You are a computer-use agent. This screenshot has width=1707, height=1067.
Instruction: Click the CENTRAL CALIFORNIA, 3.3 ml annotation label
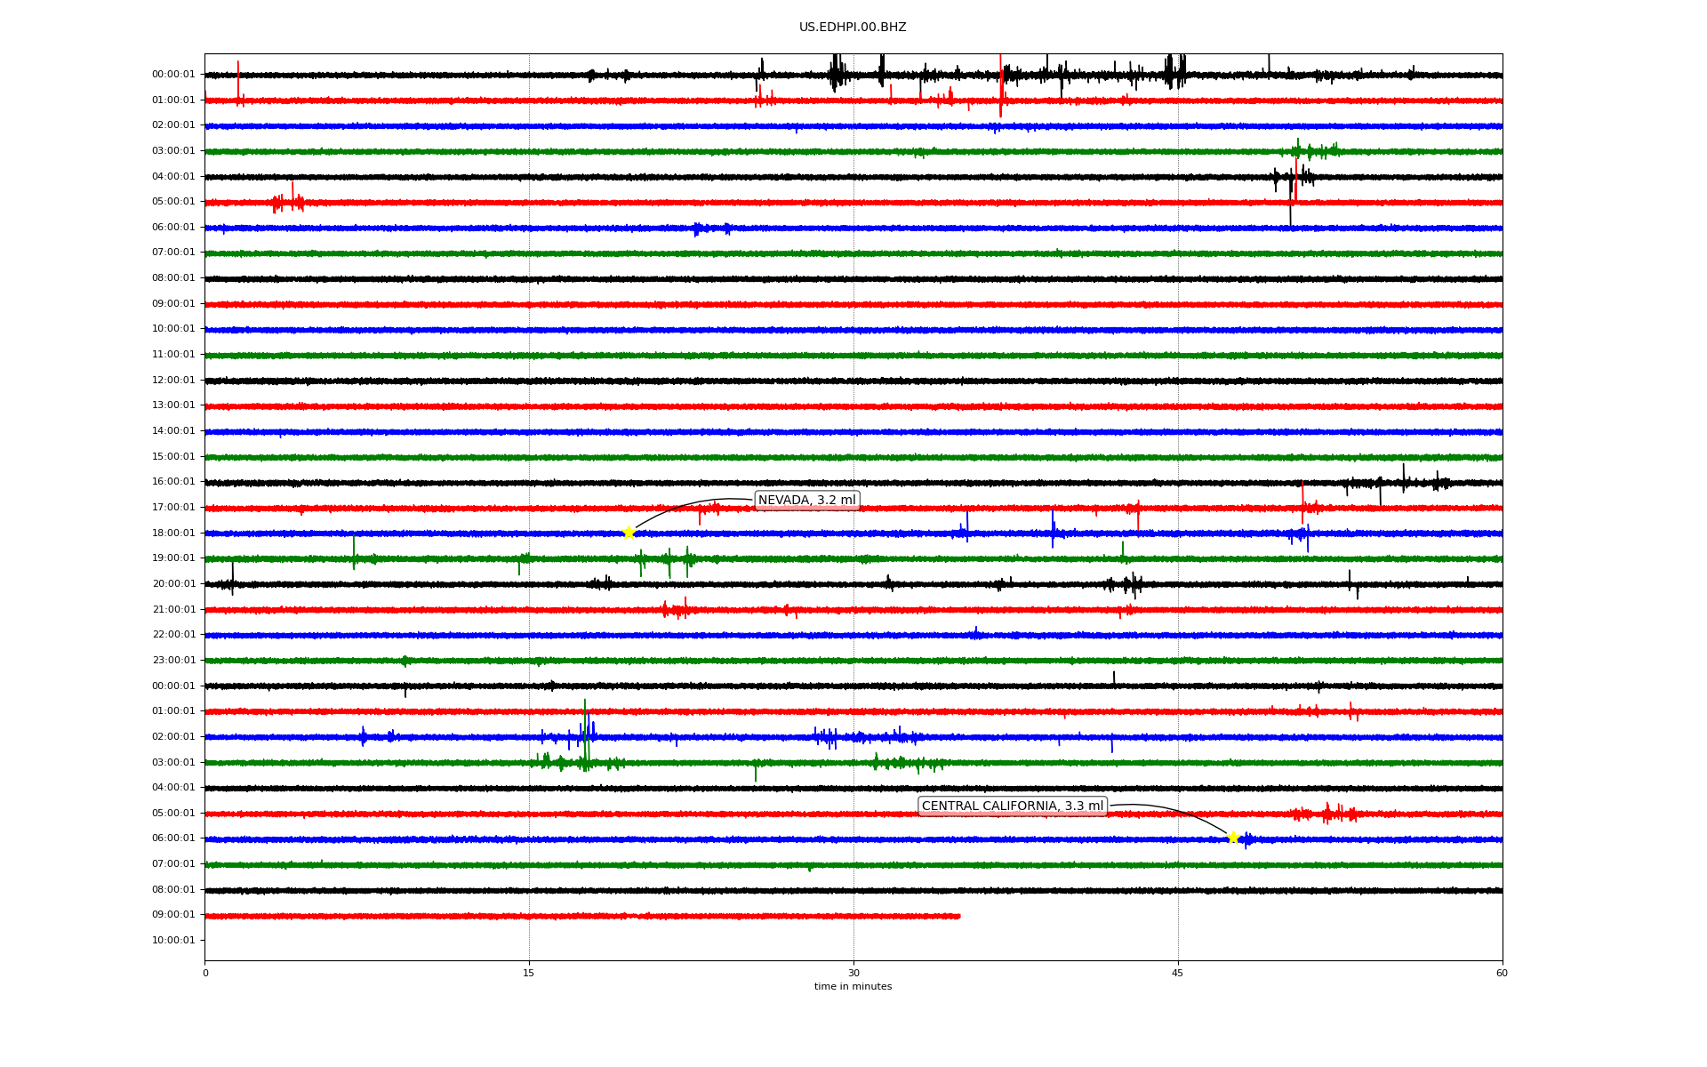1012,806
